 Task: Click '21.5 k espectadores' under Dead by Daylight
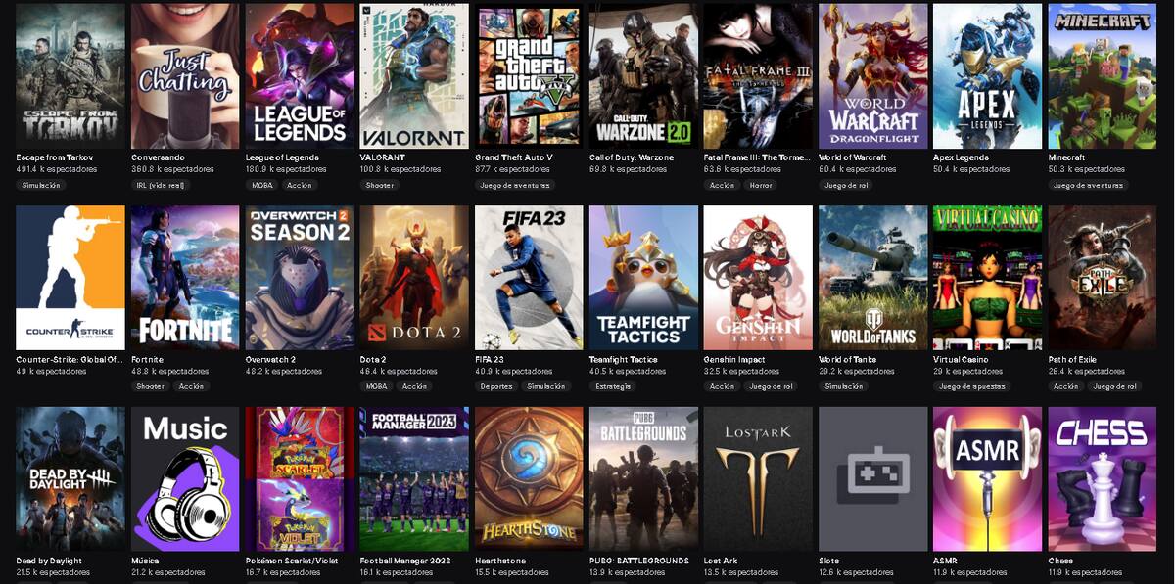(x=54, y=572)
